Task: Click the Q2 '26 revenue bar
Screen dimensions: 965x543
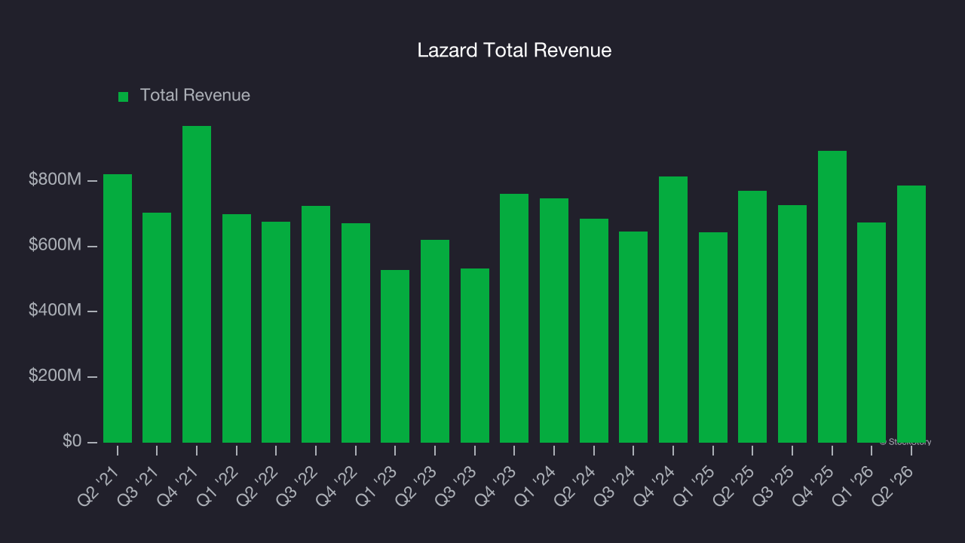Action: point(911,314)
